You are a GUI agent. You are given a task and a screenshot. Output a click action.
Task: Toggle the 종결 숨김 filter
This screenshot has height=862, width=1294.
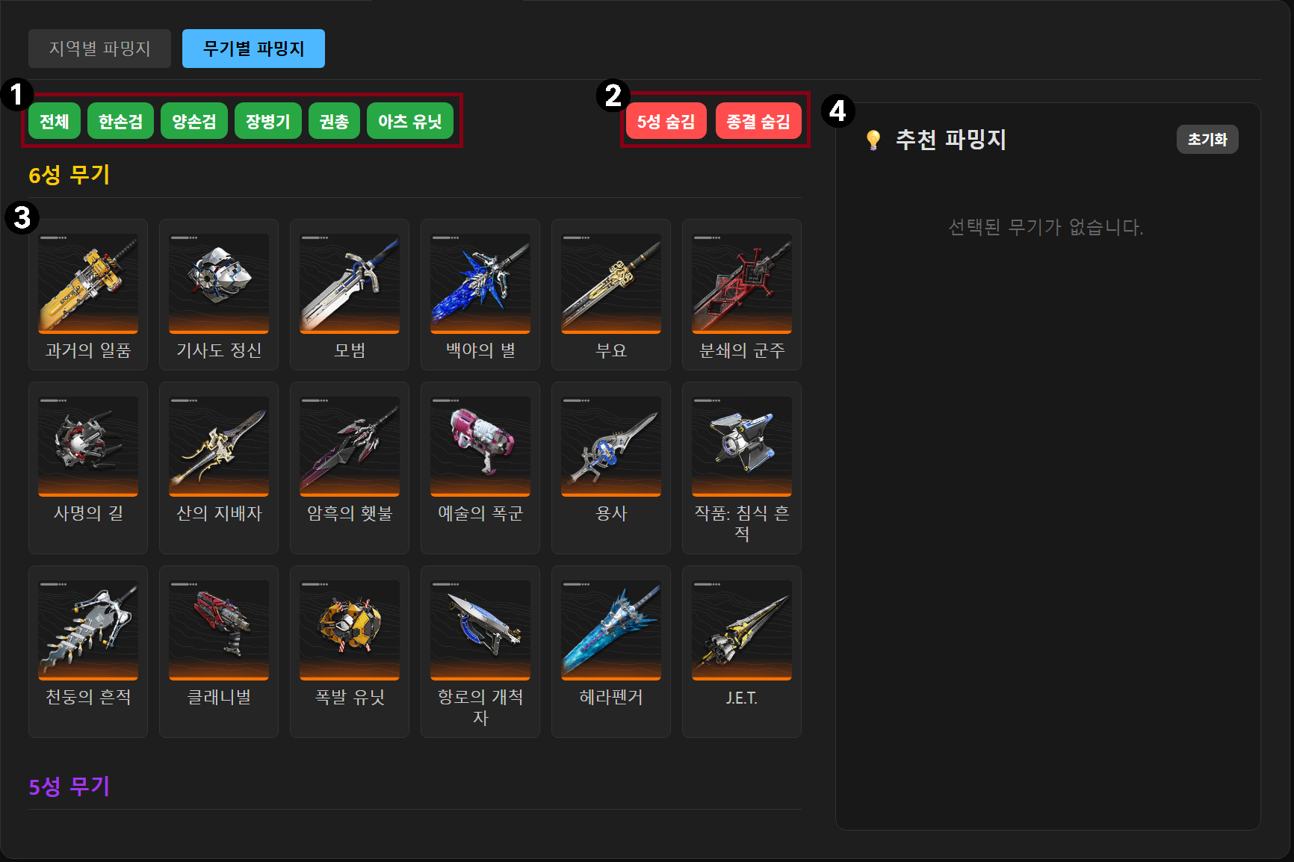[x=758, y=121]
